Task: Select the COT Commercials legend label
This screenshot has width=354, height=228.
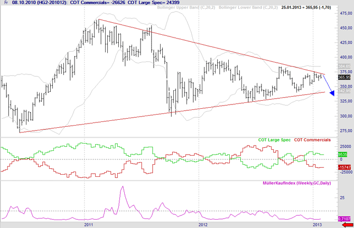Action: point(312,140)
